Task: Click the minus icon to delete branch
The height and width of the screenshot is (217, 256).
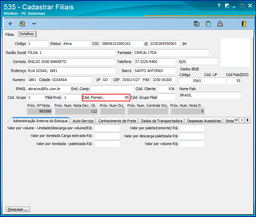Action: pyautogui.click(x=34, y=24)
